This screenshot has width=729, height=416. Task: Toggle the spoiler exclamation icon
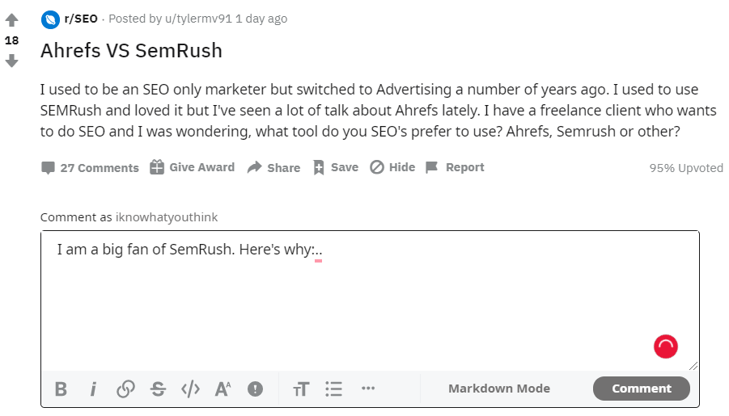point(255,389)
